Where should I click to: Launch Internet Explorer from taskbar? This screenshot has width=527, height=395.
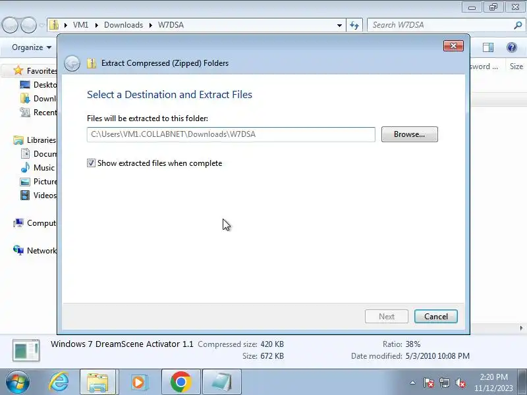point(59,382)
